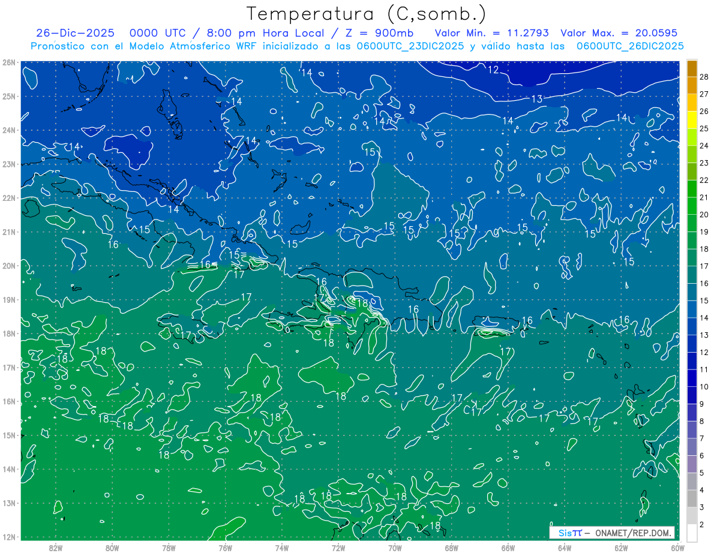Screen dimensions: 720x556
Task: Click the "14N" latitude axis label
Action: pos(8,469)
